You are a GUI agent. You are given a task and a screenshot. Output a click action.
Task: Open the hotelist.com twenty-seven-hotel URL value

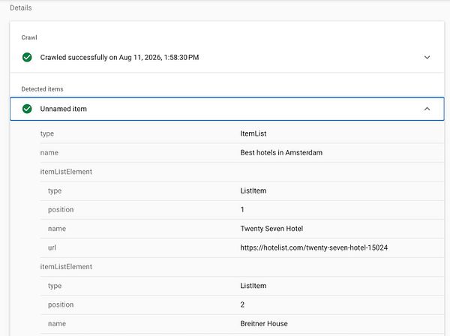(x=314, y=247)
